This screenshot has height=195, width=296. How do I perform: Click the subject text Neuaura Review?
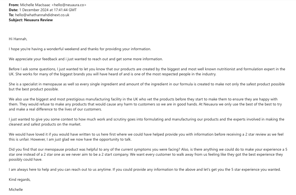[38, 20]
